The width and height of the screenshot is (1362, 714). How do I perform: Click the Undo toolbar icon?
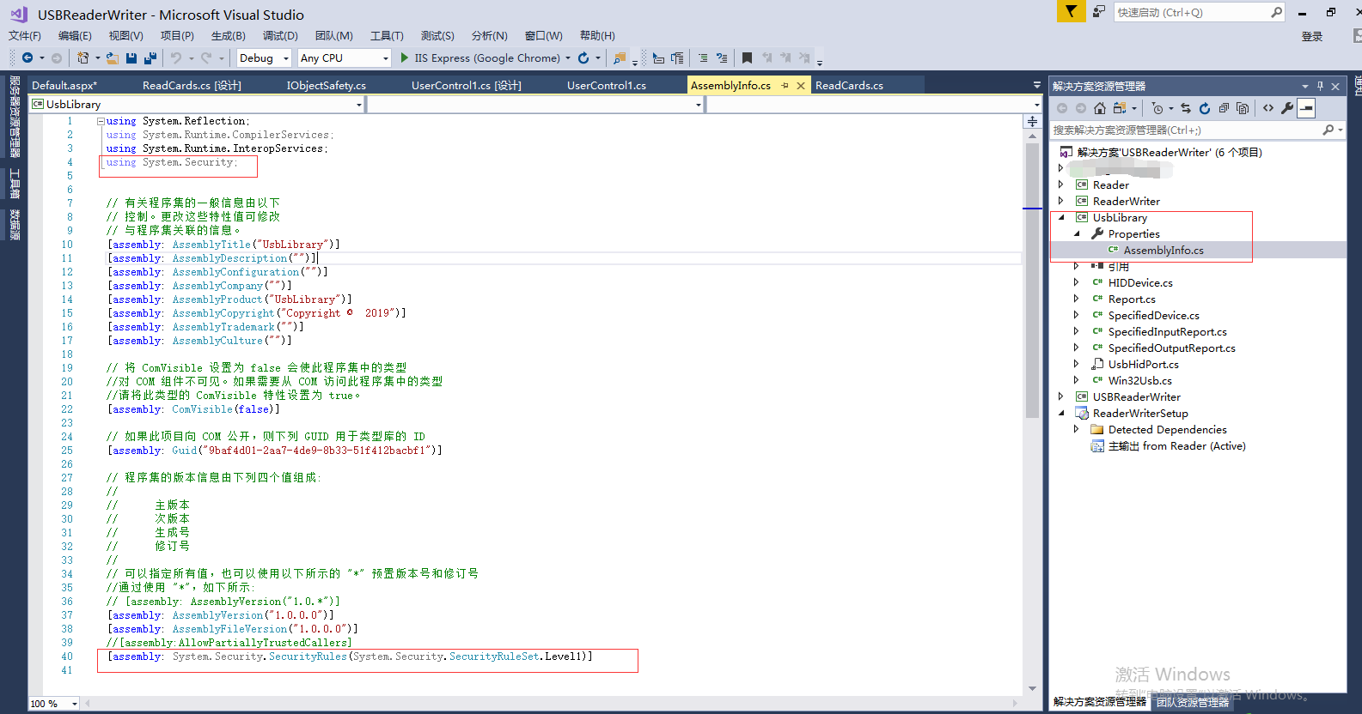176,57
